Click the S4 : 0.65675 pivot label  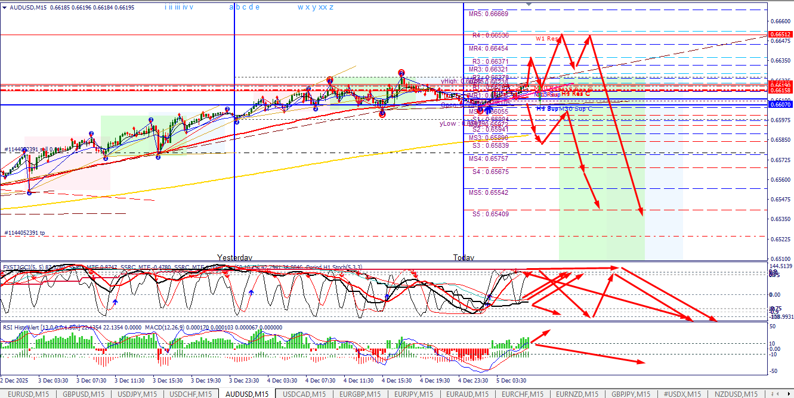(491, 172)
